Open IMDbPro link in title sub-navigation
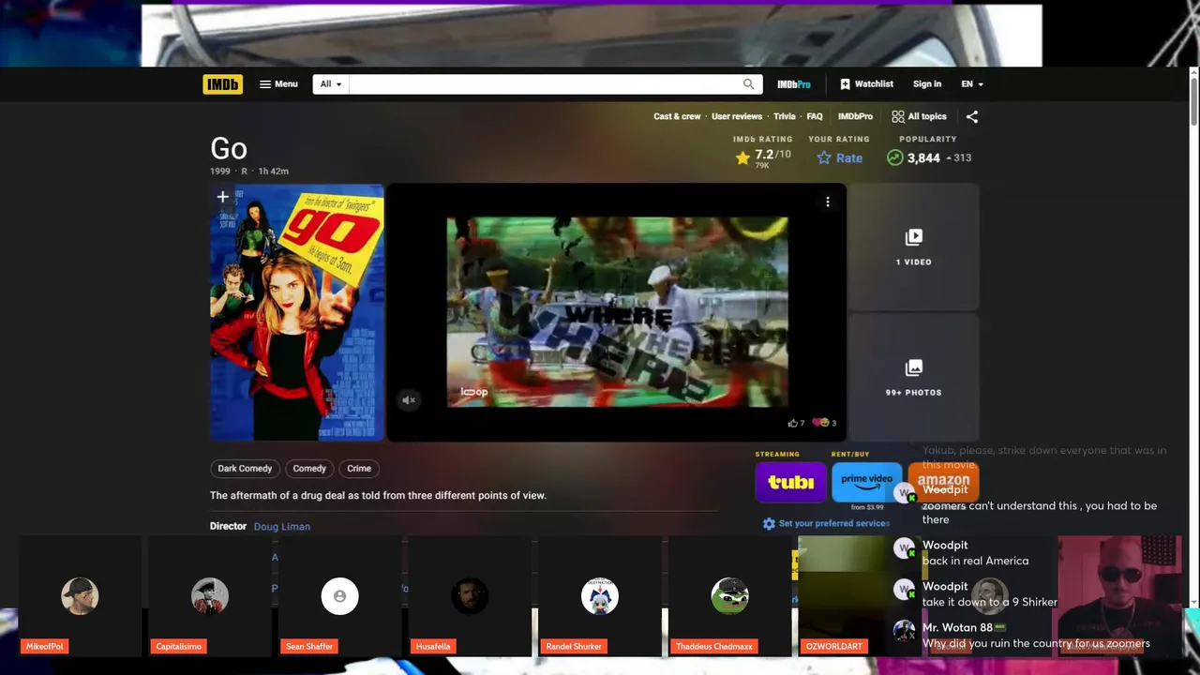Viewport: 1200px width, 675px height. click(x=855, y=116)
